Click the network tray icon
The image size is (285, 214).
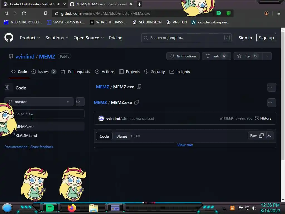click(247, 208)
